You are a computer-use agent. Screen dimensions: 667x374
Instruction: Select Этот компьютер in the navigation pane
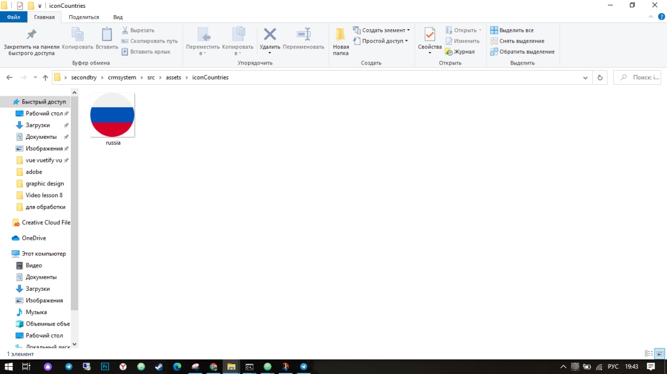39,254
